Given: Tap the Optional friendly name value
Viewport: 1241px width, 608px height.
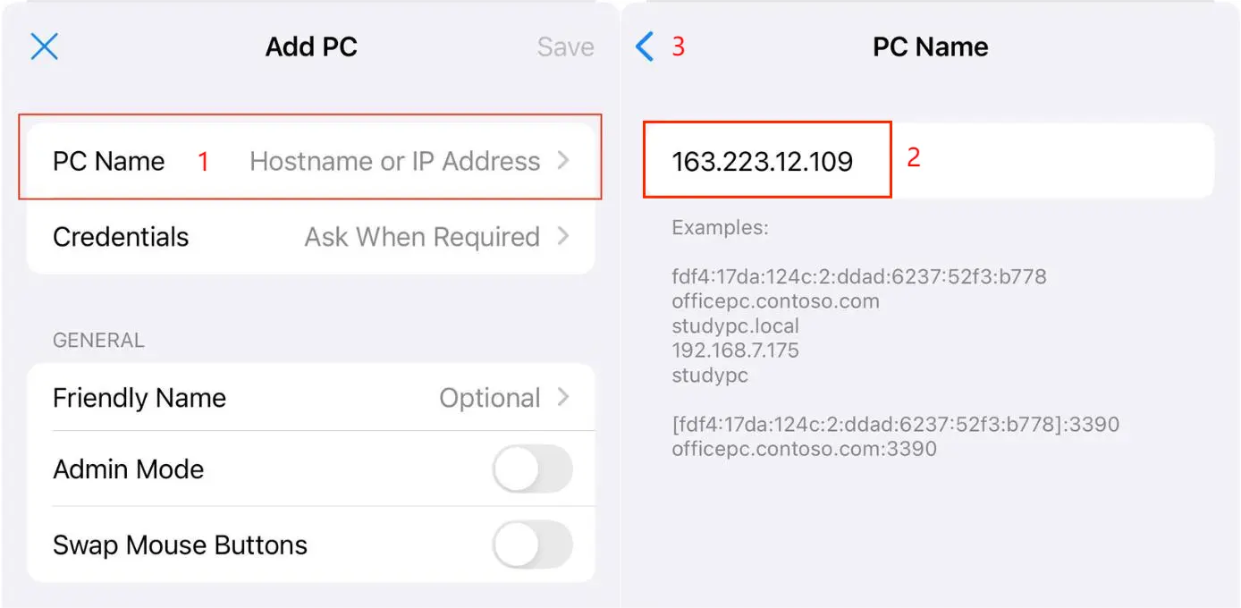Looking at the screenshot, I should [x=490, y=398].
